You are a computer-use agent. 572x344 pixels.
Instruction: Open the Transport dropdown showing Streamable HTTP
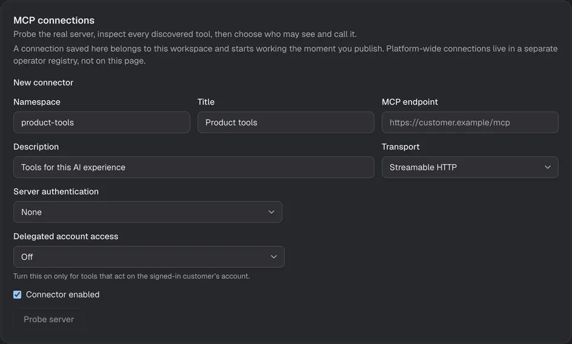pyautogui.click(x=470, y=167)
